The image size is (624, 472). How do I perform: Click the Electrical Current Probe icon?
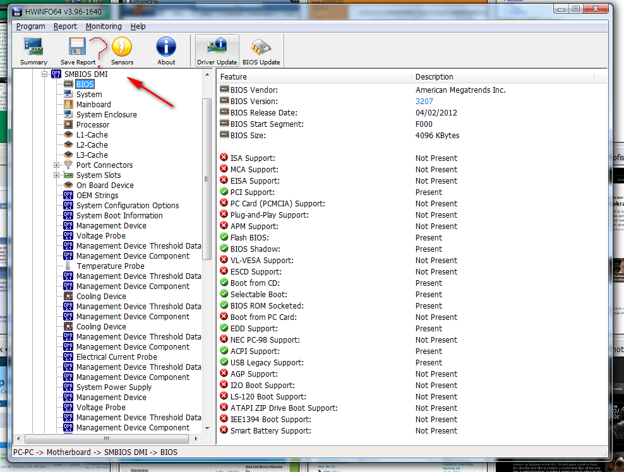[x=68, y=357]
